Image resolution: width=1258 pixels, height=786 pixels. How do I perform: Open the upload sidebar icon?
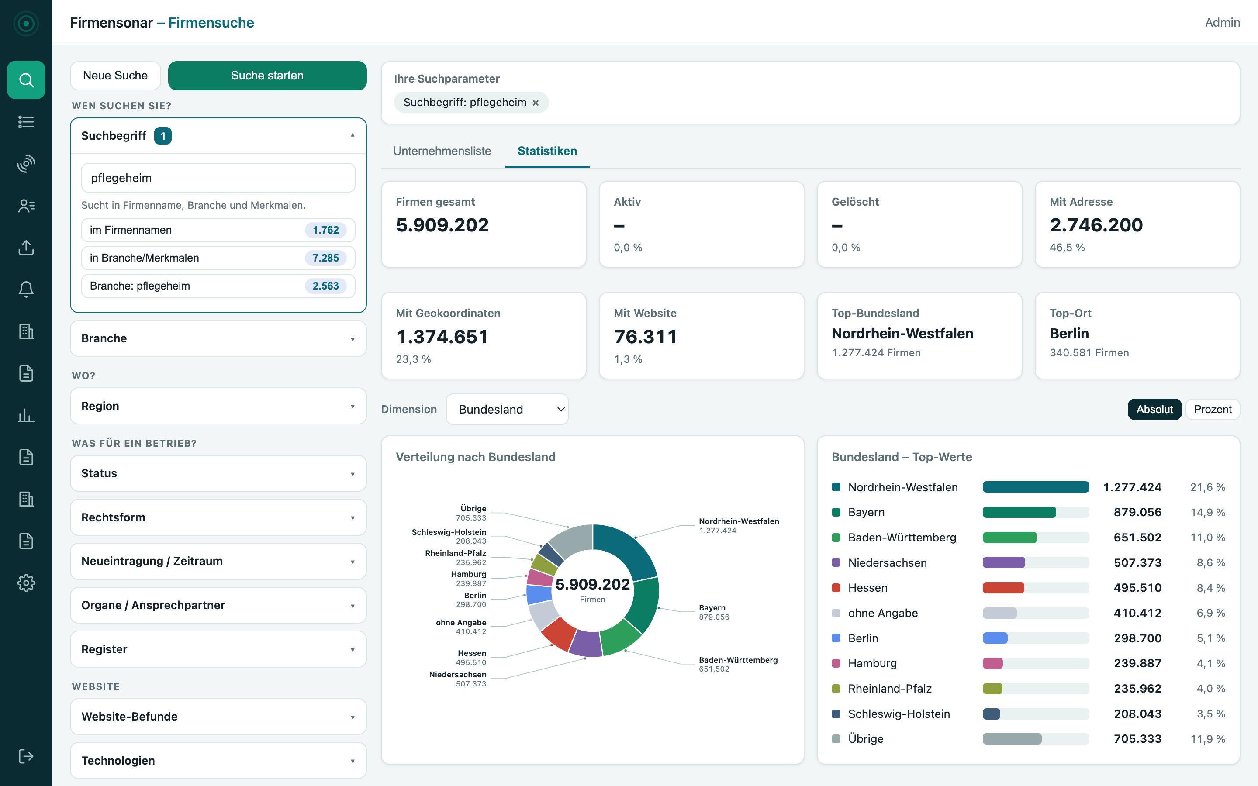26,248
